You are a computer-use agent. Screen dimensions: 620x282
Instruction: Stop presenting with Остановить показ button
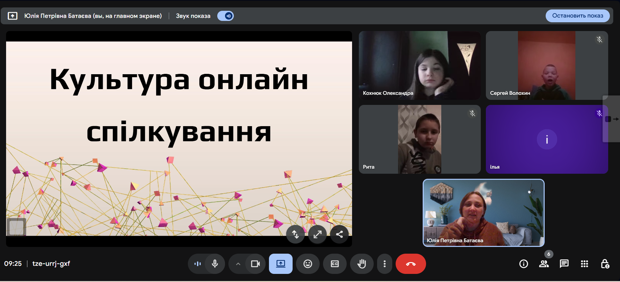(577, 16)
